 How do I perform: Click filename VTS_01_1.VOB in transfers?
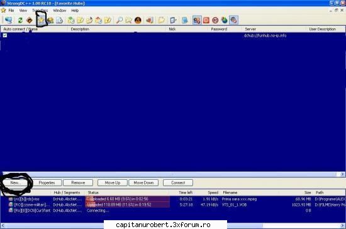(234, 204)
